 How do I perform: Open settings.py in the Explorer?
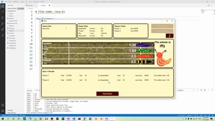(12, 43)
